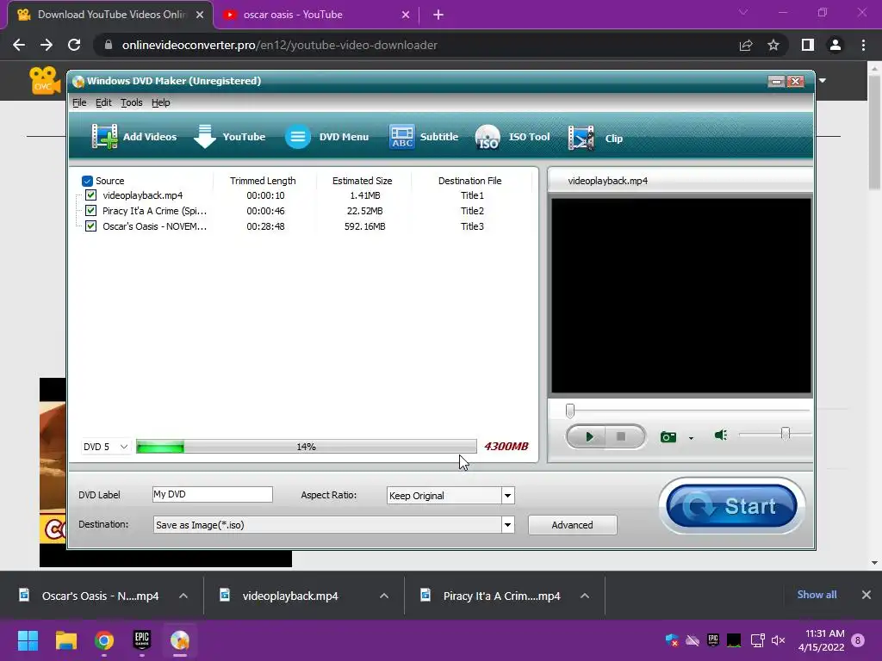Screen dimensions: 882x661
Task: Click the browser back arrow
Action: click(19, 45)
